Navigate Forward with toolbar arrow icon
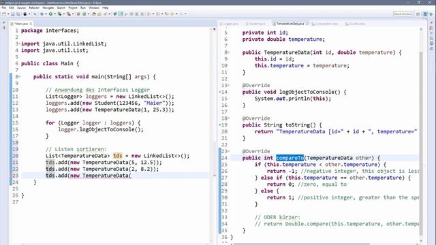This screenshot has width=436, height=245. [181, 14]
